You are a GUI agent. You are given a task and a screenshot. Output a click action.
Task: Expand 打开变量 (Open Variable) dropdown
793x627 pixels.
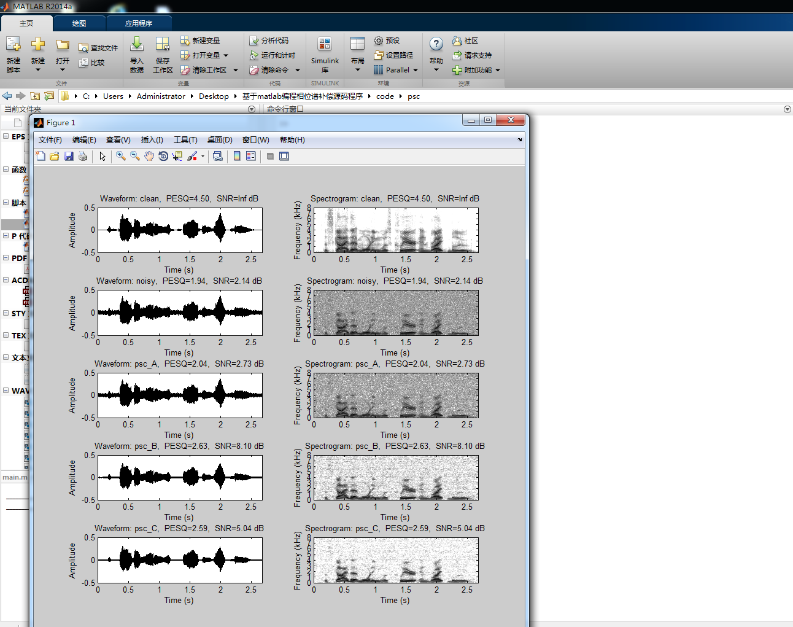click(x=226, y=55)
